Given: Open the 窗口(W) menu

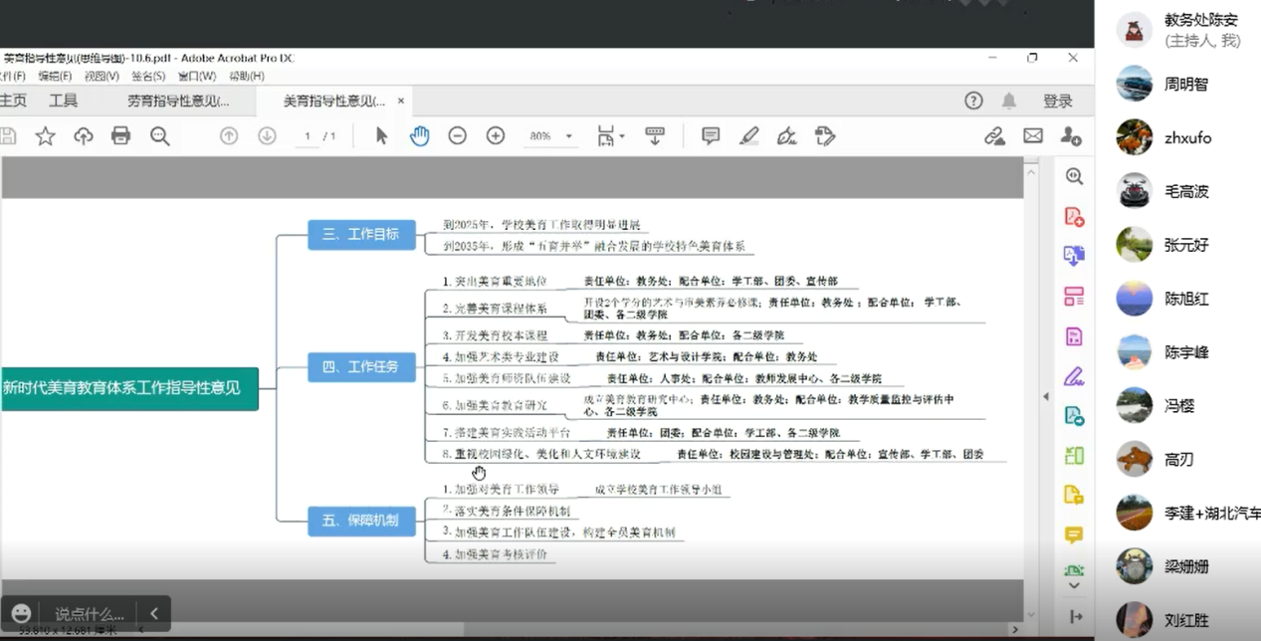Looking at the screenshot, I should click(x=197, y=76).
